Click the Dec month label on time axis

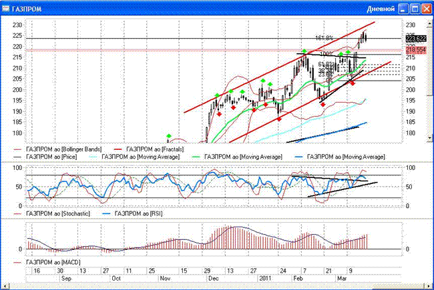point(214,278)
